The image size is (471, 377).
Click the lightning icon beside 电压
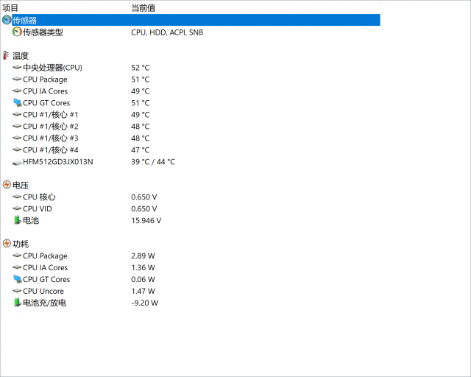click(x=7, y=185)
